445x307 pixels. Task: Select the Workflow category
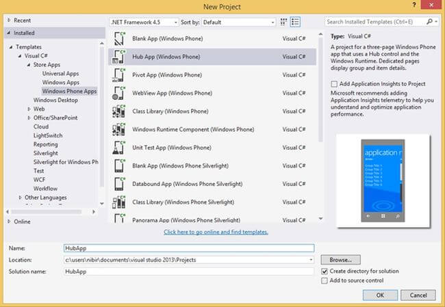[x=45, y=189]
